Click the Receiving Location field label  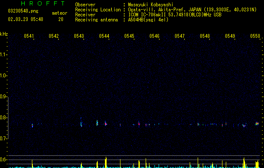[98, 10]
